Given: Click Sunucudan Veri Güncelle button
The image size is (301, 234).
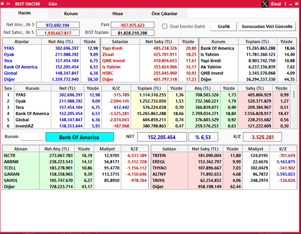Looking at the screenshot, I should pyautogui.click(x=267, y=27).
